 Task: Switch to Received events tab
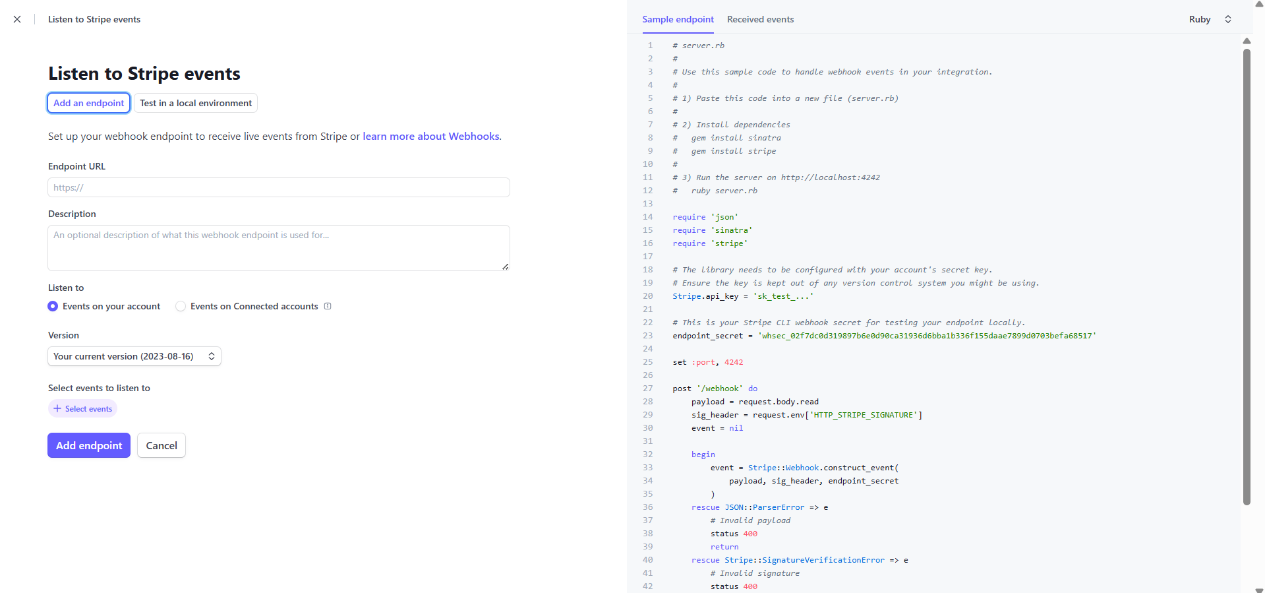[x=760, y=19]
